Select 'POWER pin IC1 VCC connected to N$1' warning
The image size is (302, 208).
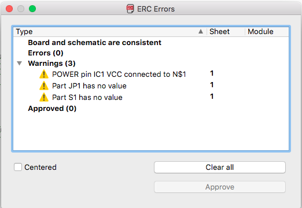pyautogui.click(x=151, y=74)
